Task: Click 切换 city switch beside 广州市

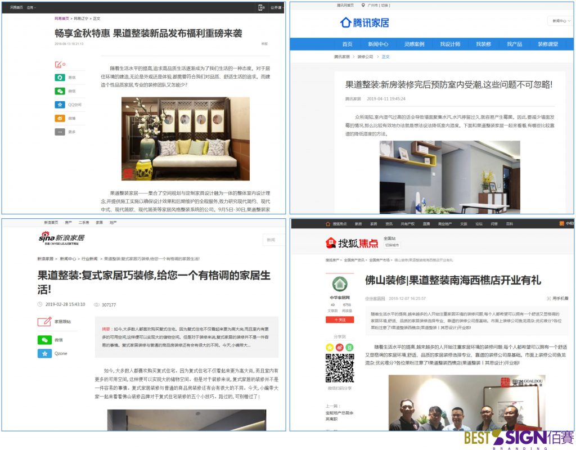Action: [x=385, y=5]
